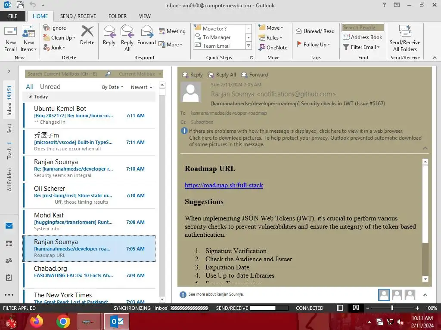Open the New Items menu
This screenshot has height=330, width=441.
(29, 38)
